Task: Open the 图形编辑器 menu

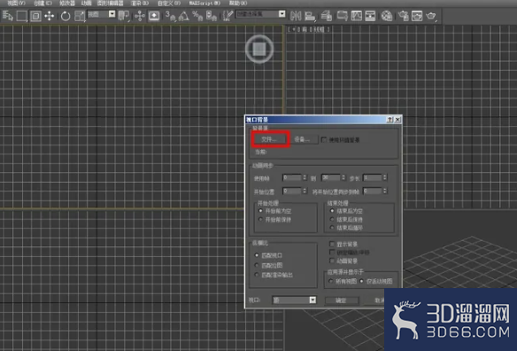Action: coord(111,3)
